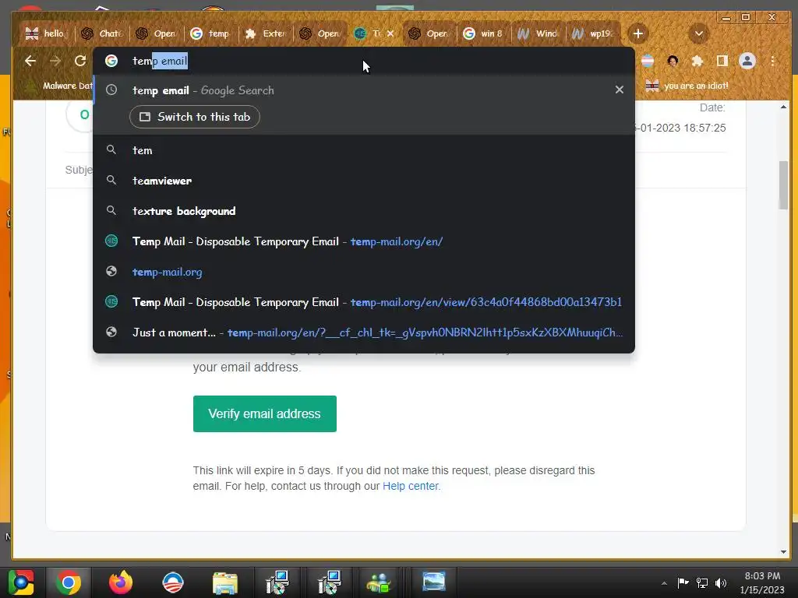The image size is (798, 598).
Task: Open the 'you are an idiot!' bookmark
Action: click(x=687, y=86)
